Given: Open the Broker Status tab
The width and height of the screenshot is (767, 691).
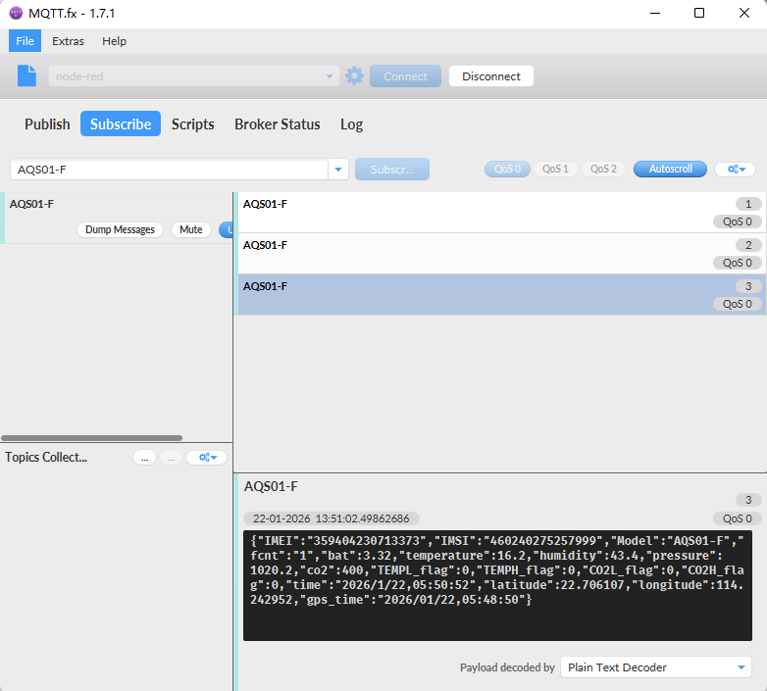Looking at the screenshot, I should tap(278, 124).
